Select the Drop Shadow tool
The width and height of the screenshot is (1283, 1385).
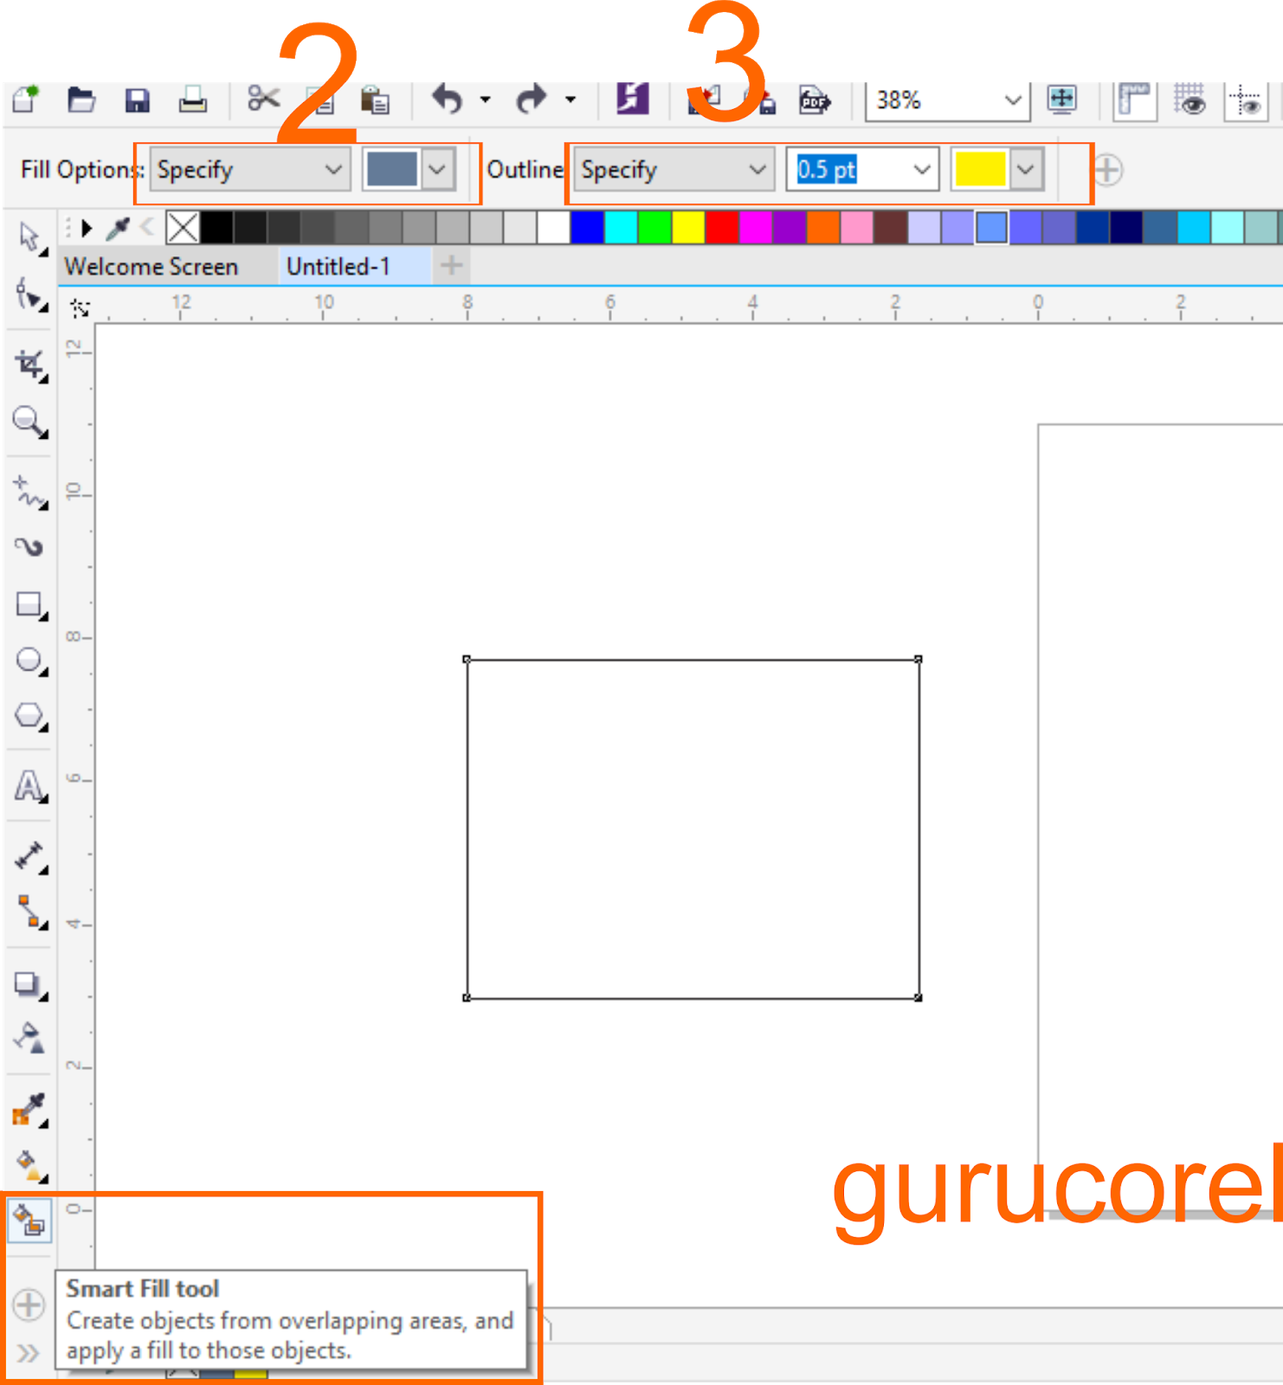pyautogui.click(x=30, y=985)
